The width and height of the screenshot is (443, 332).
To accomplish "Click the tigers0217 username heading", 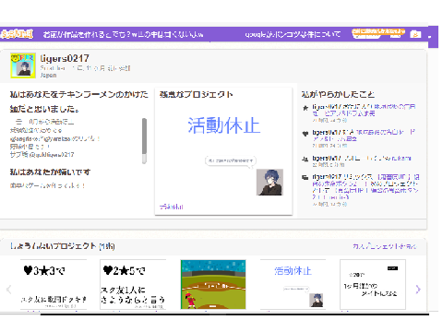I will 65,58.
